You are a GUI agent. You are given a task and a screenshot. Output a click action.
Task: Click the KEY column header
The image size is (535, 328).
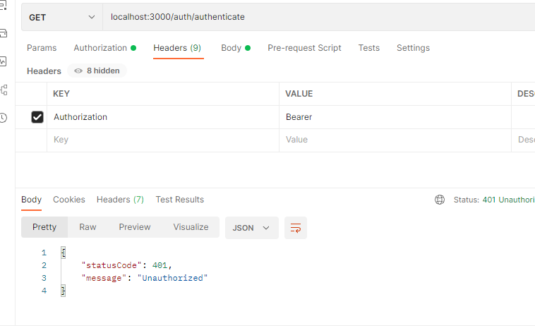click(61, 94)
